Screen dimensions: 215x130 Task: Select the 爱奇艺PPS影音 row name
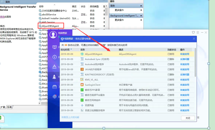coord(92,90)
